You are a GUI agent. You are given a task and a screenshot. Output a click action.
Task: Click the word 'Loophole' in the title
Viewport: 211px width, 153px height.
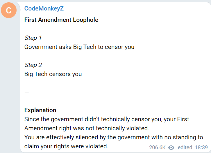click(85, 20)
